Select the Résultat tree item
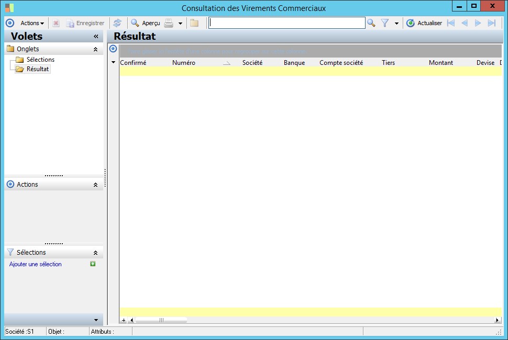508x340 pixels. pos(38,69)
